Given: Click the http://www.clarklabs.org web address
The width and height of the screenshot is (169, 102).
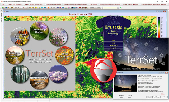Looking at the screenshot, I should (x=147, y=84).
